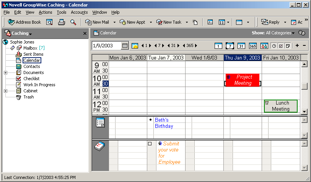Open the Address Book
This screenshot has width=311, height=182.
(x=24, y=22)
